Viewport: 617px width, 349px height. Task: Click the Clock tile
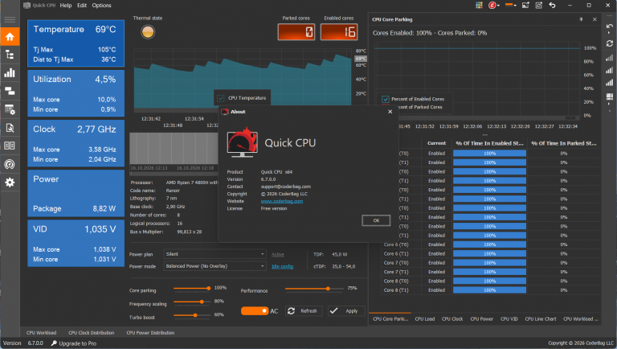click(76, 143)
